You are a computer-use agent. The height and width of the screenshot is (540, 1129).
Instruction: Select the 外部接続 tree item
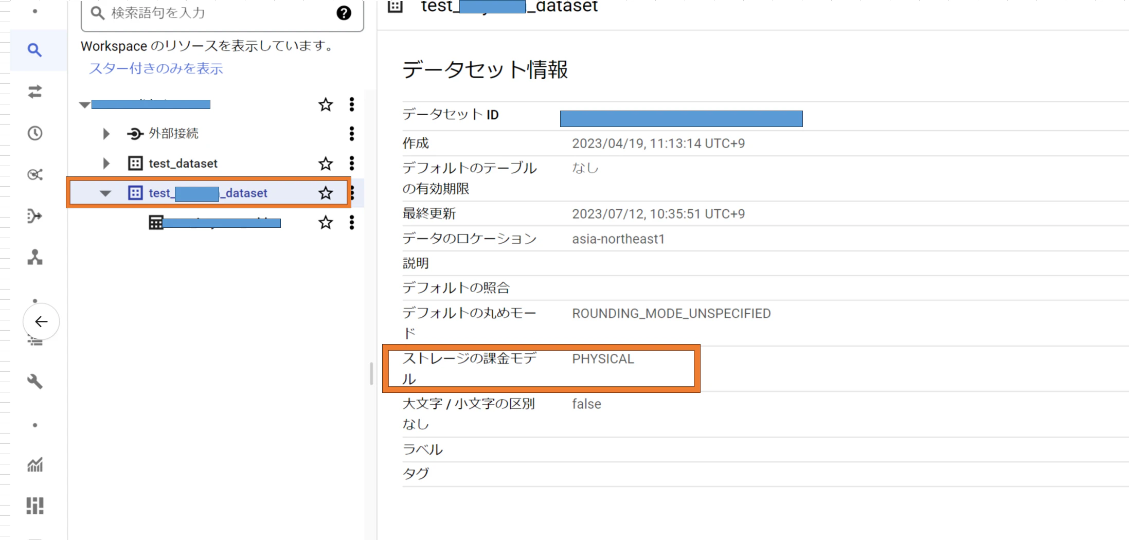[174, 134]
